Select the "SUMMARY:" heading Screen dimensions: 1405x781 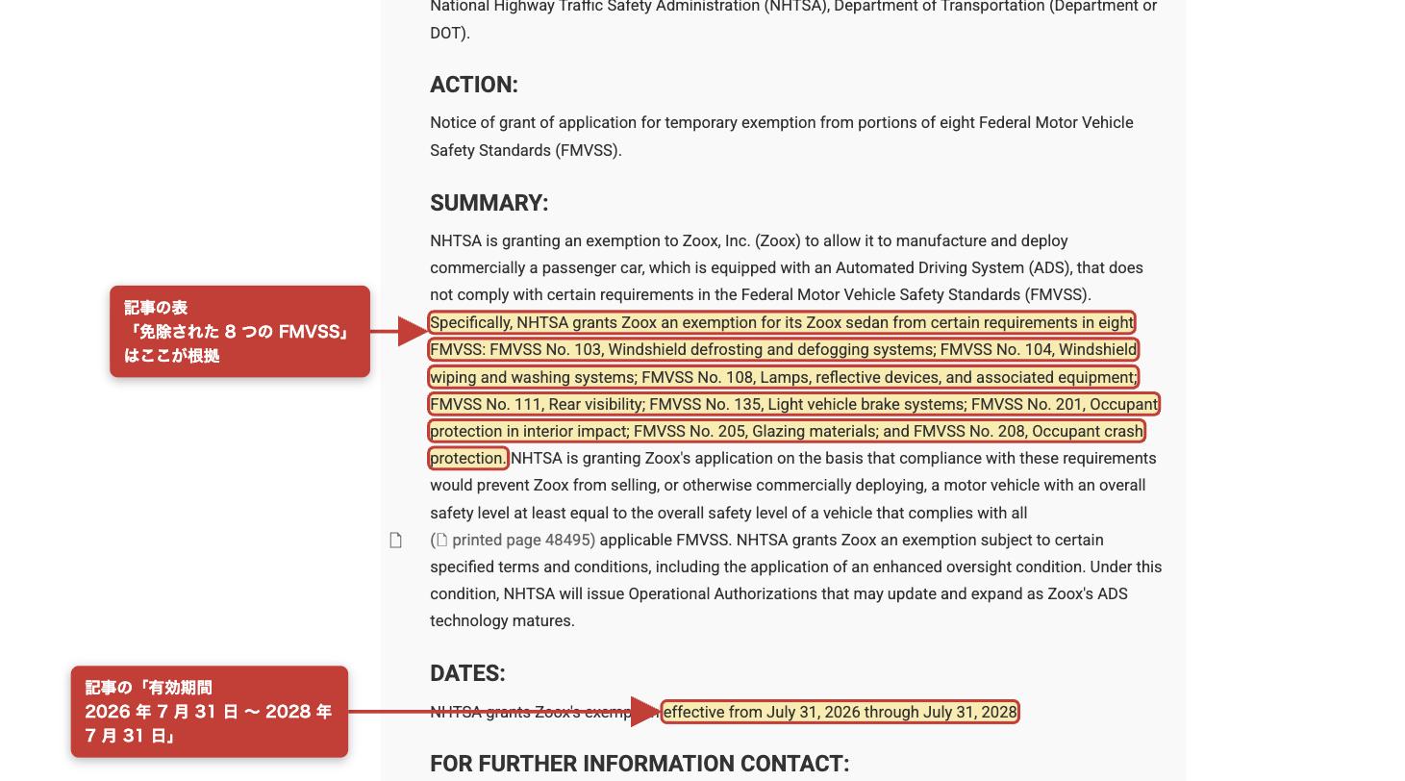[x=489, y=203]
